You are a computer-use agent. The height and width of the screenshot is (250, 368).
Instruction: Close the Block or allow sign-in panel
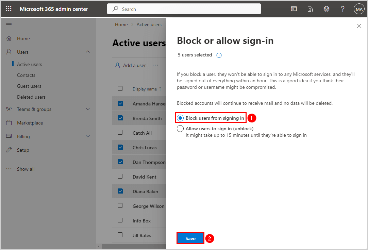359,26
